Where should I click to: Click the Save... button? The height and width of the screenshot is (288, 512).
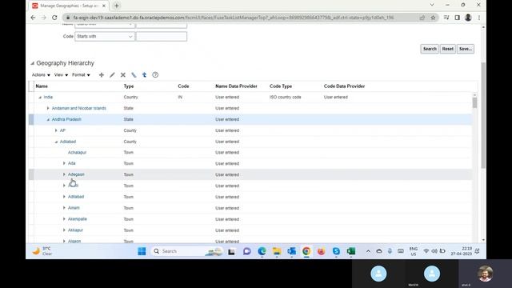click(466, 49)
